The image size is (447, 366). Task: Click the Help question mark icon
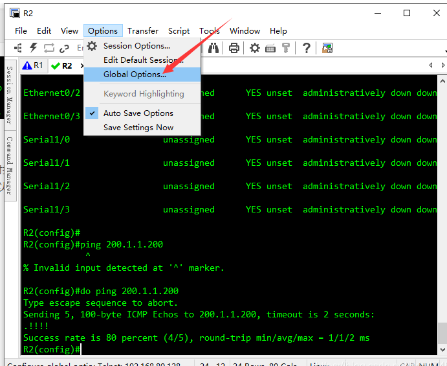[306, 48]
